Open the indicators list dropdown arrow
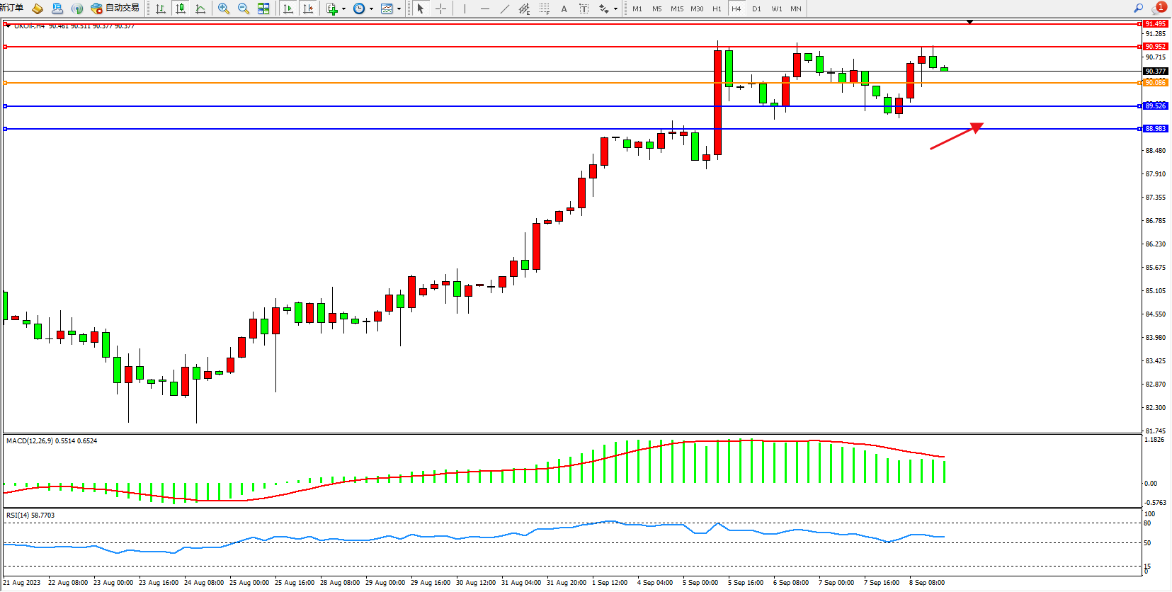This screenshot has width=1172, height=592. coord(343,9)
